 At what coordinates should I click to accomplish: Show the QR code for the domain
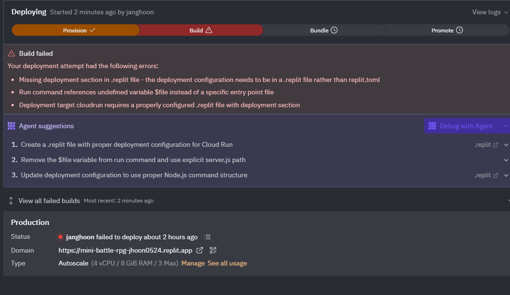point(213,250)
